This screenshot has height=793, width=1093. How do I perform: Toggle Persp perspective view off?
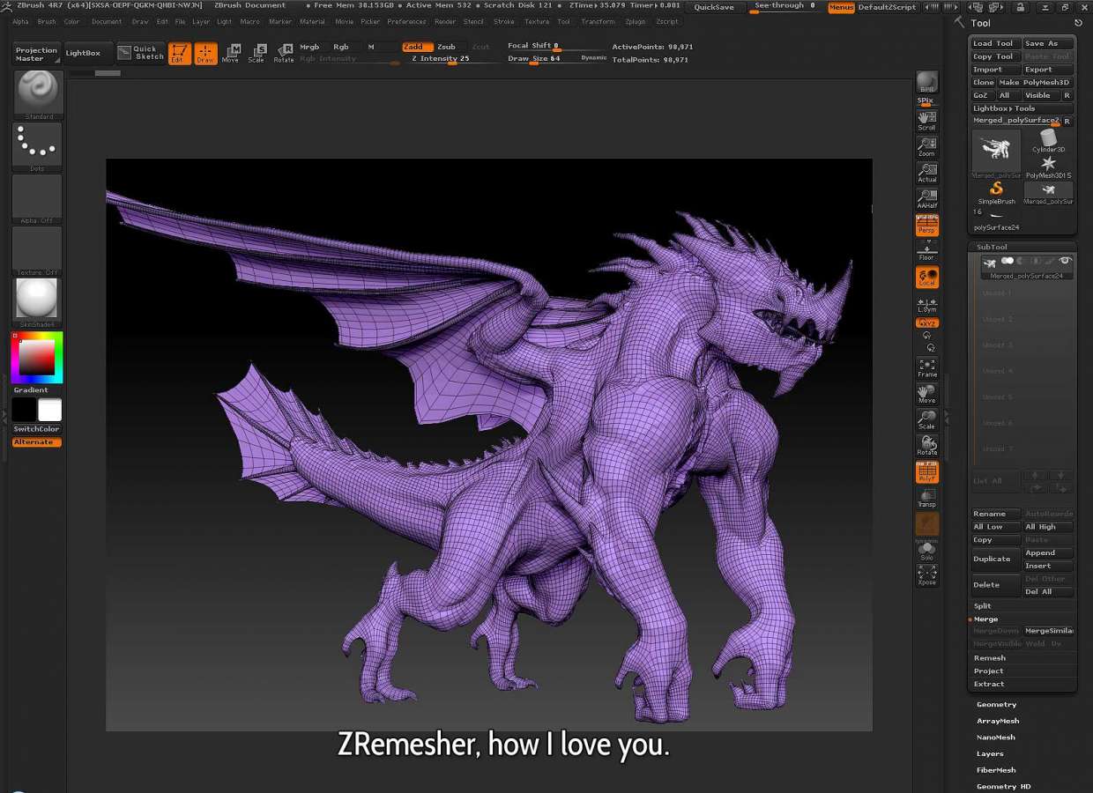[x=926, y=226]
